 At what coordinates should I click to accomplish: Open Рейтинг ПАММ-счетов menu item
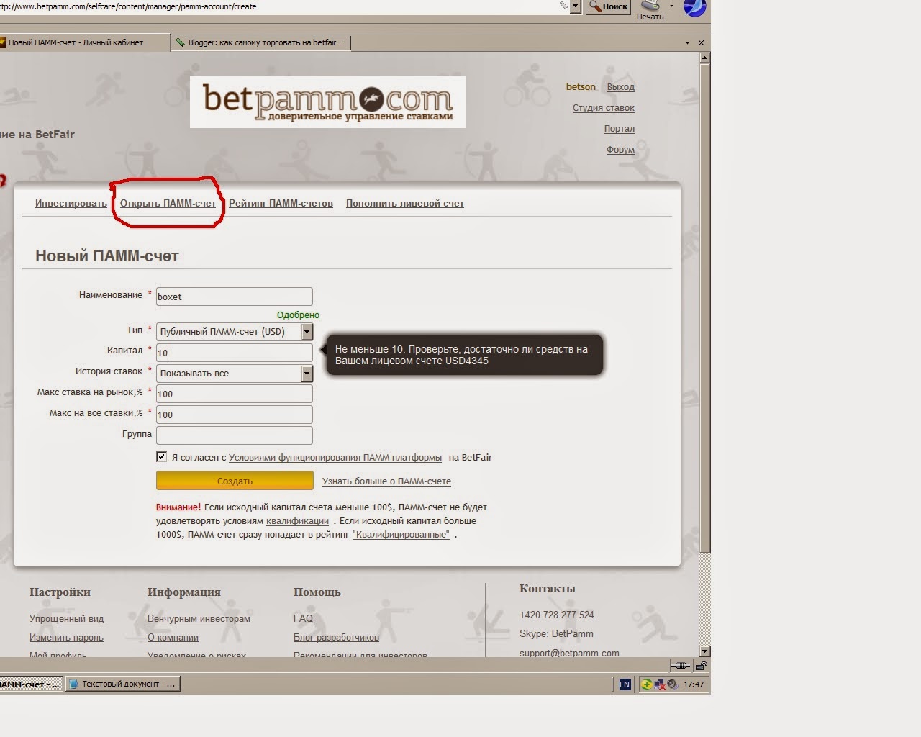(x=281, y=204)
